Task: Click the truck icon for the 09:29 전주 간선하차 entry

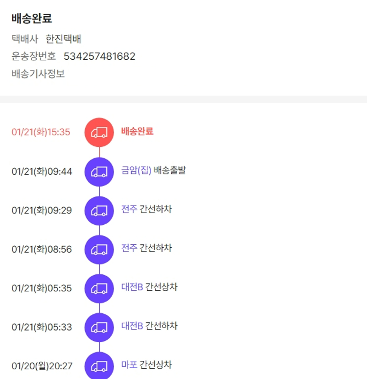Action: pos(99,211)
